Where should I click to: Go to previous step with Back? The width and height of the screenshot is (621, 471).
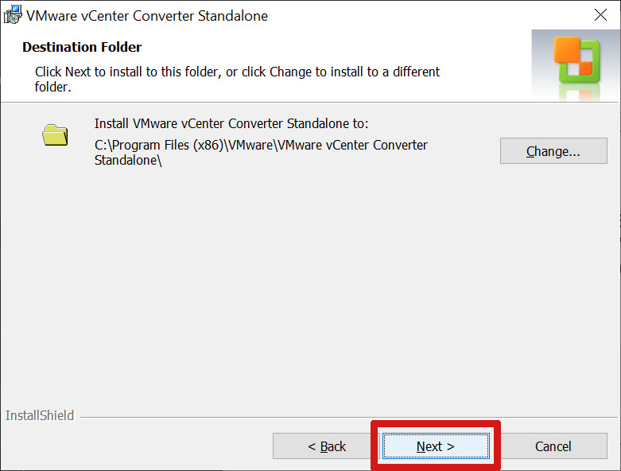point(326,446)
